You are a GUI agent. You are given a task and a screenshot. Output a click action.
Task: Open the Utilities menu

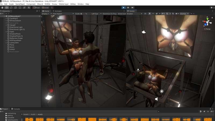[73, 4]
